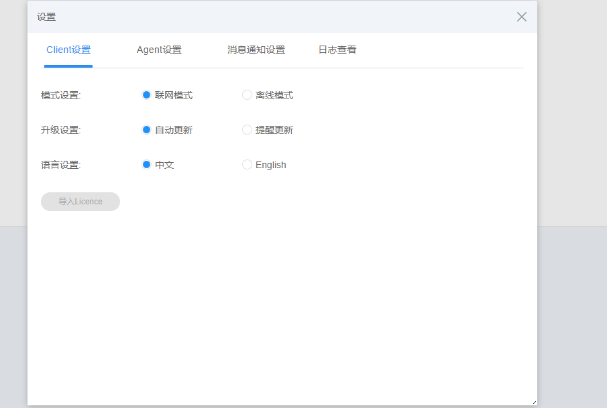Click the 升级设置 field label
Screen dimensions: 607x408
(x=60, y=130)
